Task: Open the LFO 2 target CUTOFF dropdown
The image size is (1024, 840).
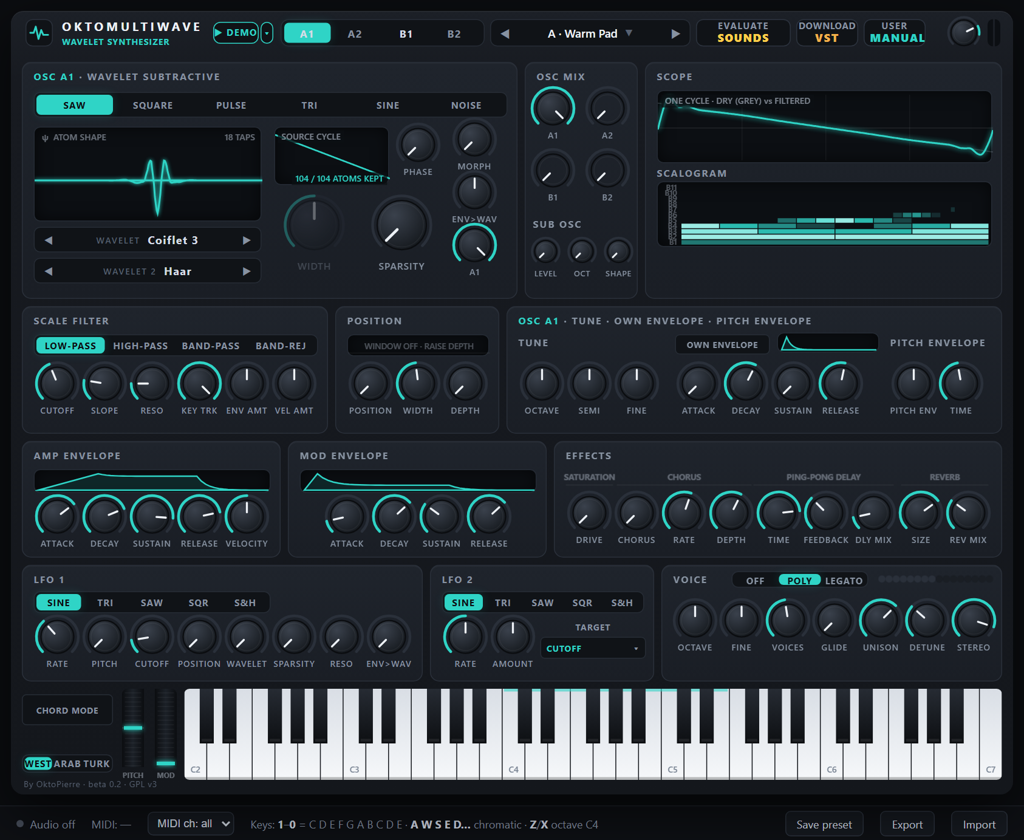Action: coord(592,649)
